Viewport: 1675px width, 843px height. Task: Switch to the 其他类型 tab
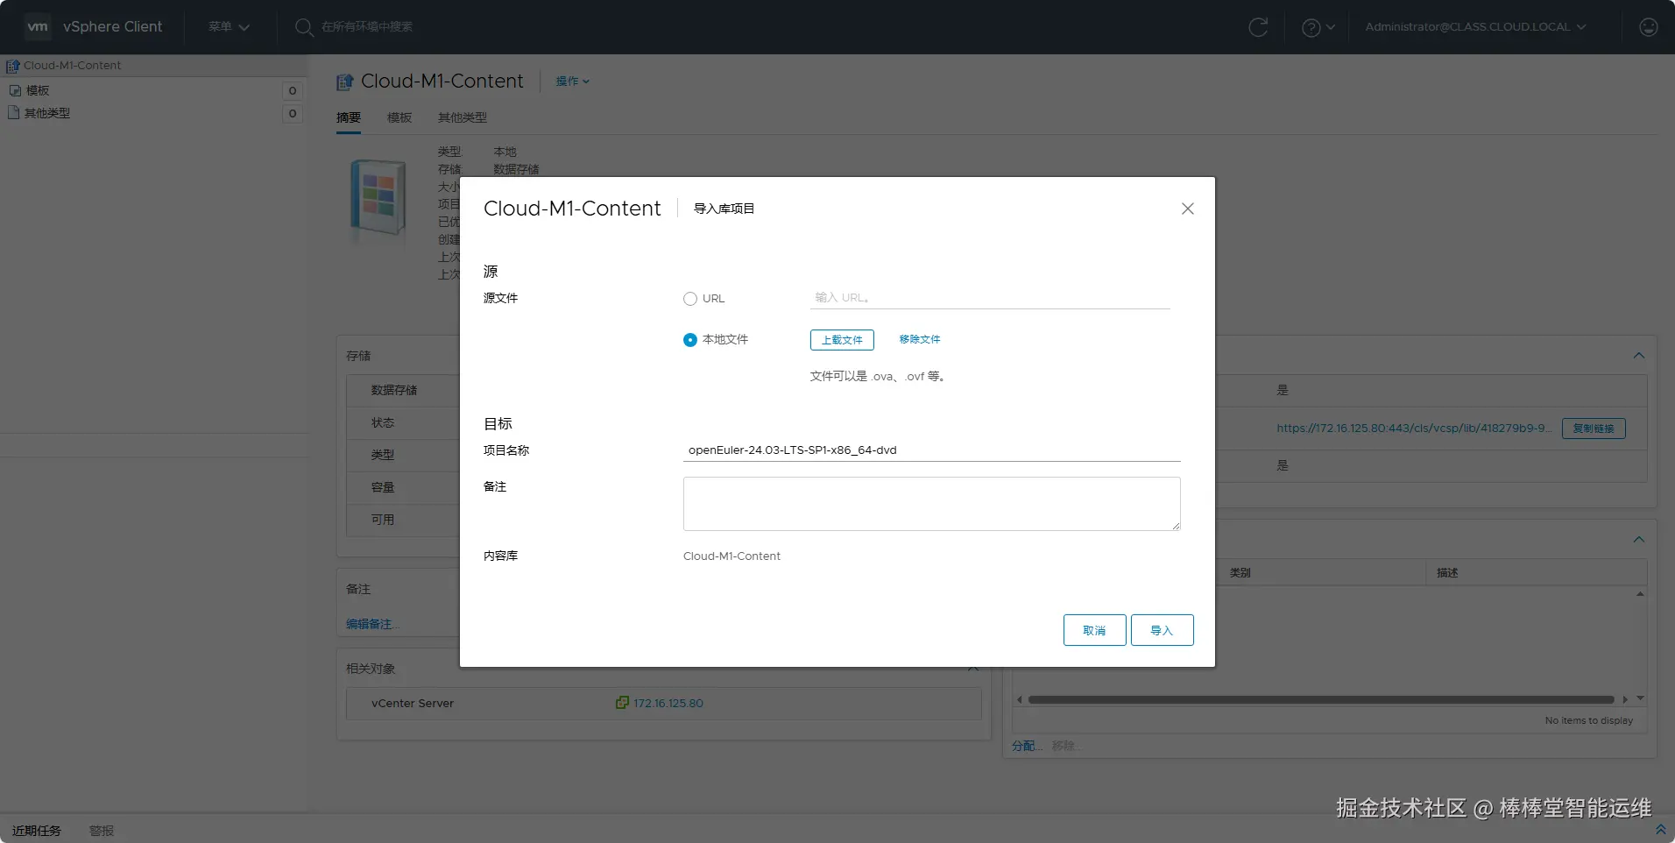coord(463,117)
